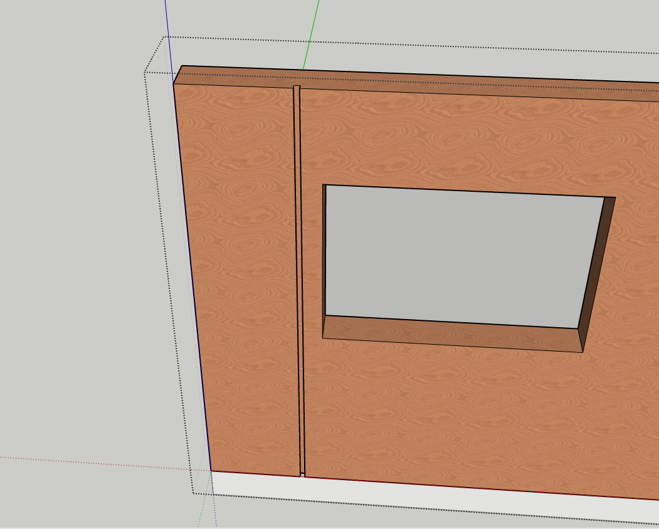Click the wood panel face below the window
The height and width of the screenshot is (529, 659).
451,414
